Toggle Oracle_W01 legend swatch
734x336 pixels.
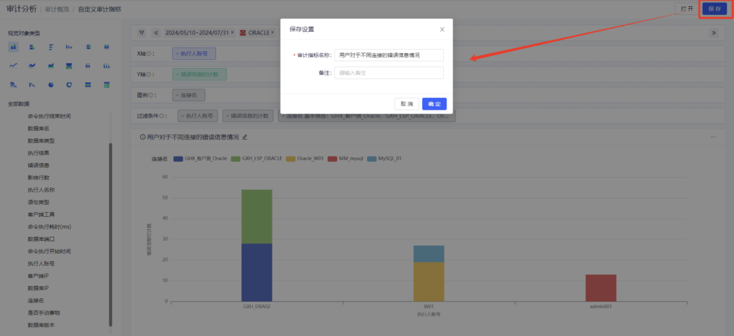[x=291, y=159]
